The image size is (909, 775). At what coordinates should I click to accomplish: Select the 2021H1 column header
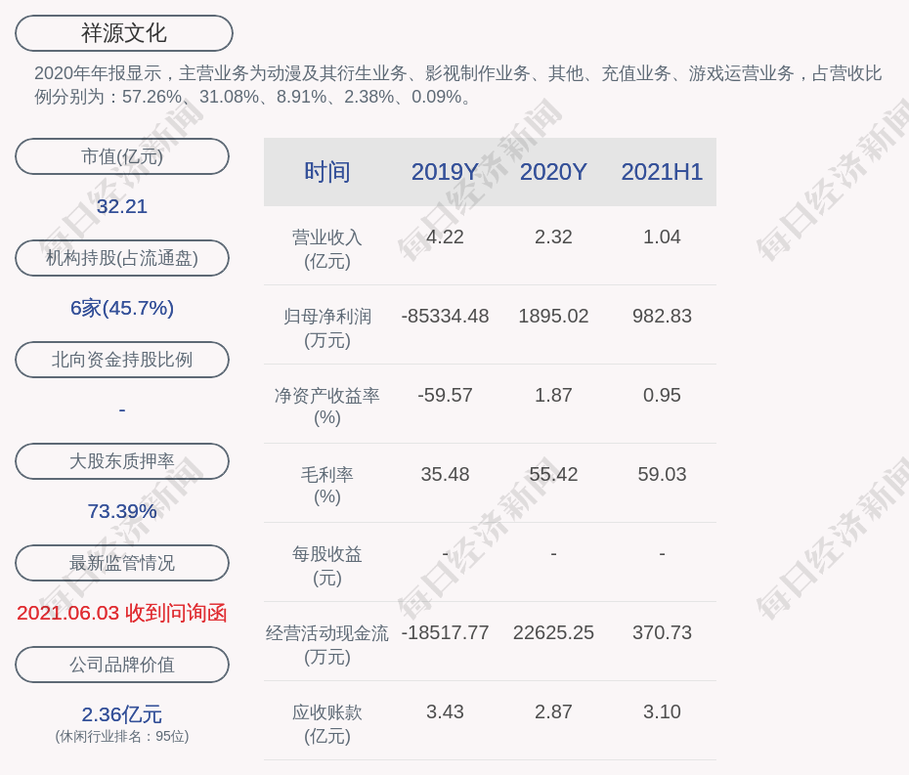(662, 172)
